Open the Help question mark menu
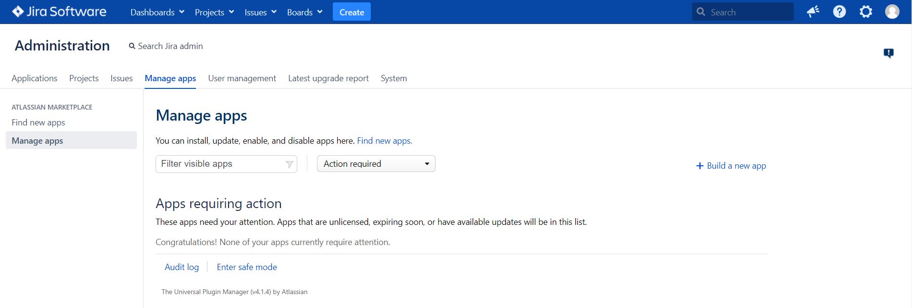 pyautogui.click(x=839, y=12)
